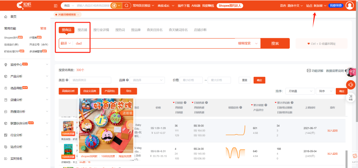Open the 翻译 dropdown in search box
This screenshot has width=358, height=168.
click(66, 43)
